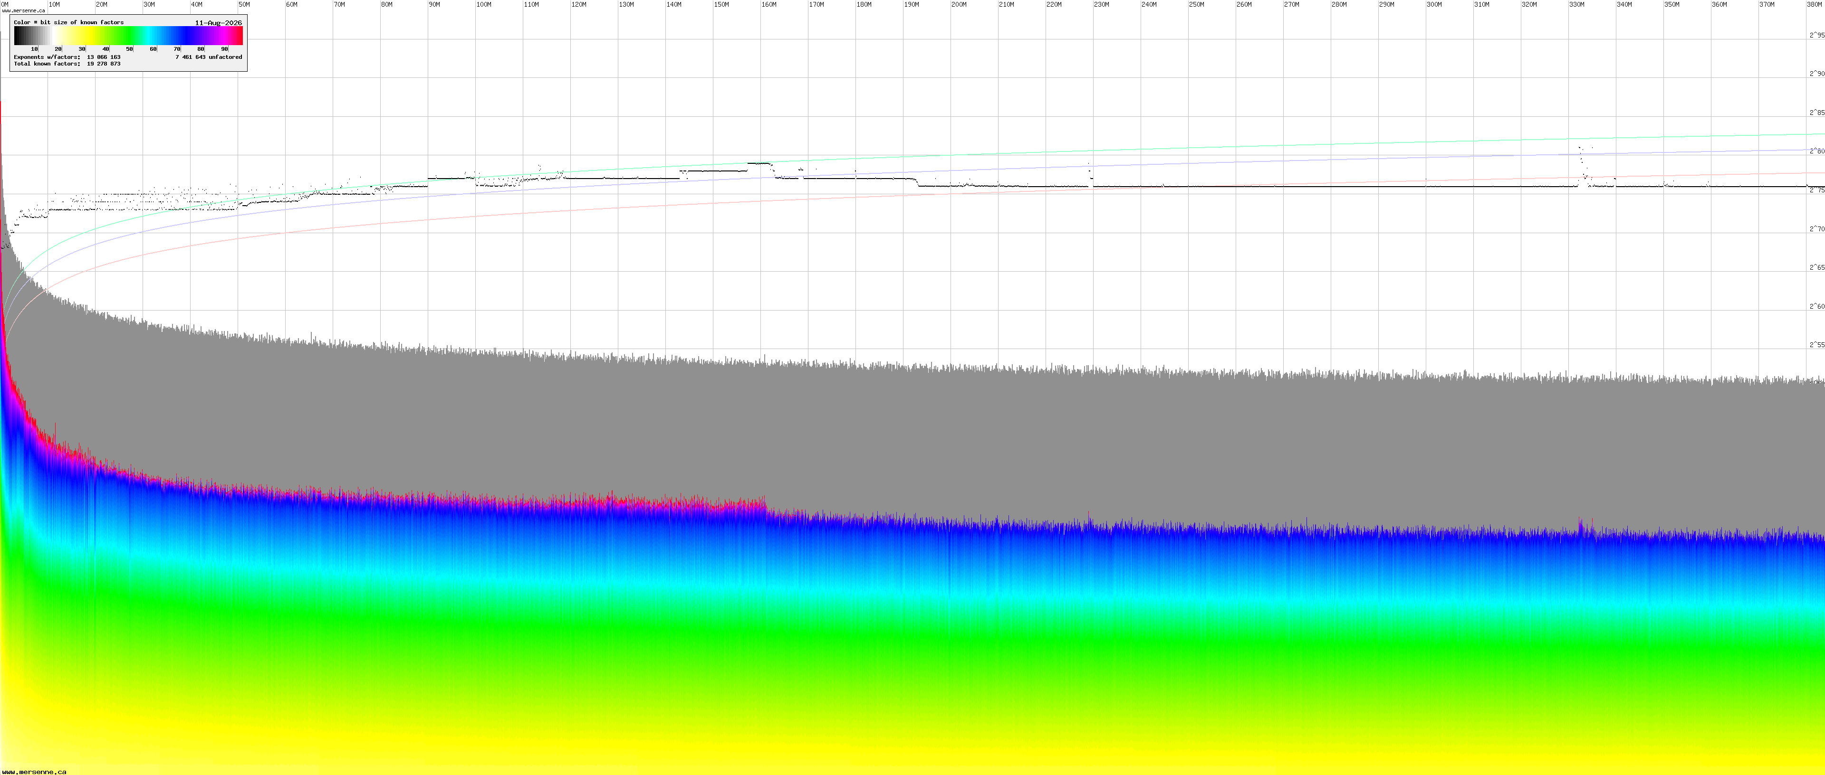Select the "80M" axis label

pos(387,4)
